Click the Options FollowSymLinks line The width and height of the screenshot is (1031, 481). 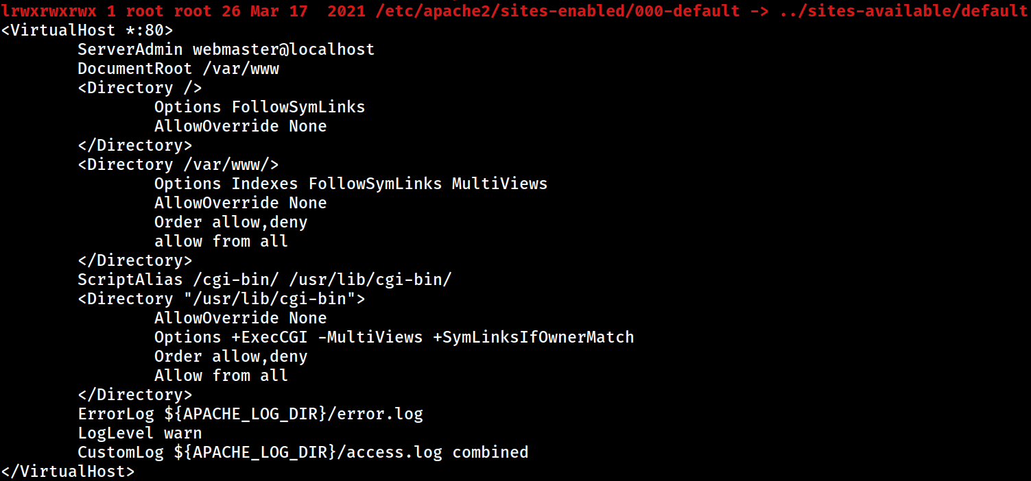[260, 107]
